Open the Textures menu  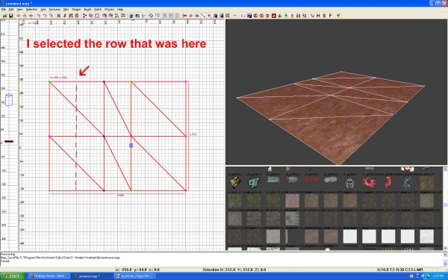(x=55, y=10)
